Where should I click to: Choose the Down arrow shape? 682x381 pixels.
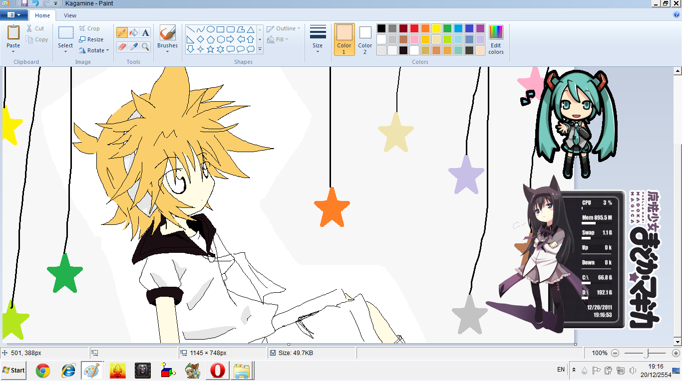(x=191, y=49)
